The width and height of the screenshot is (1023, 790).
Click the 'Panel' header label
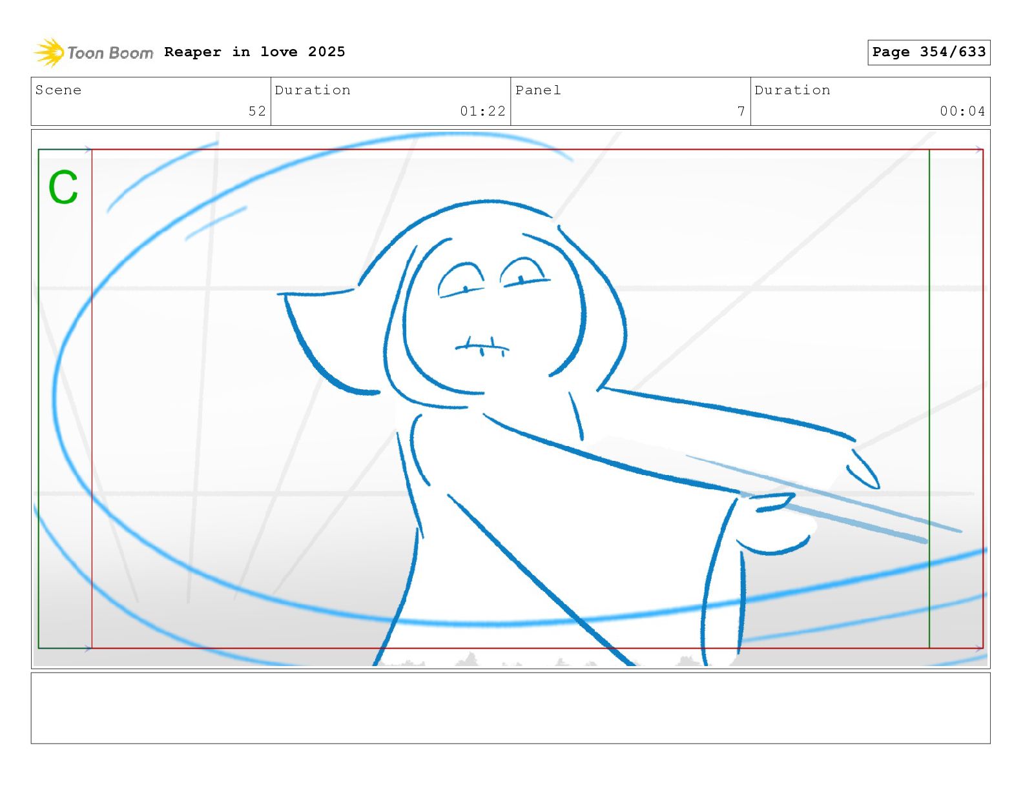538,90
